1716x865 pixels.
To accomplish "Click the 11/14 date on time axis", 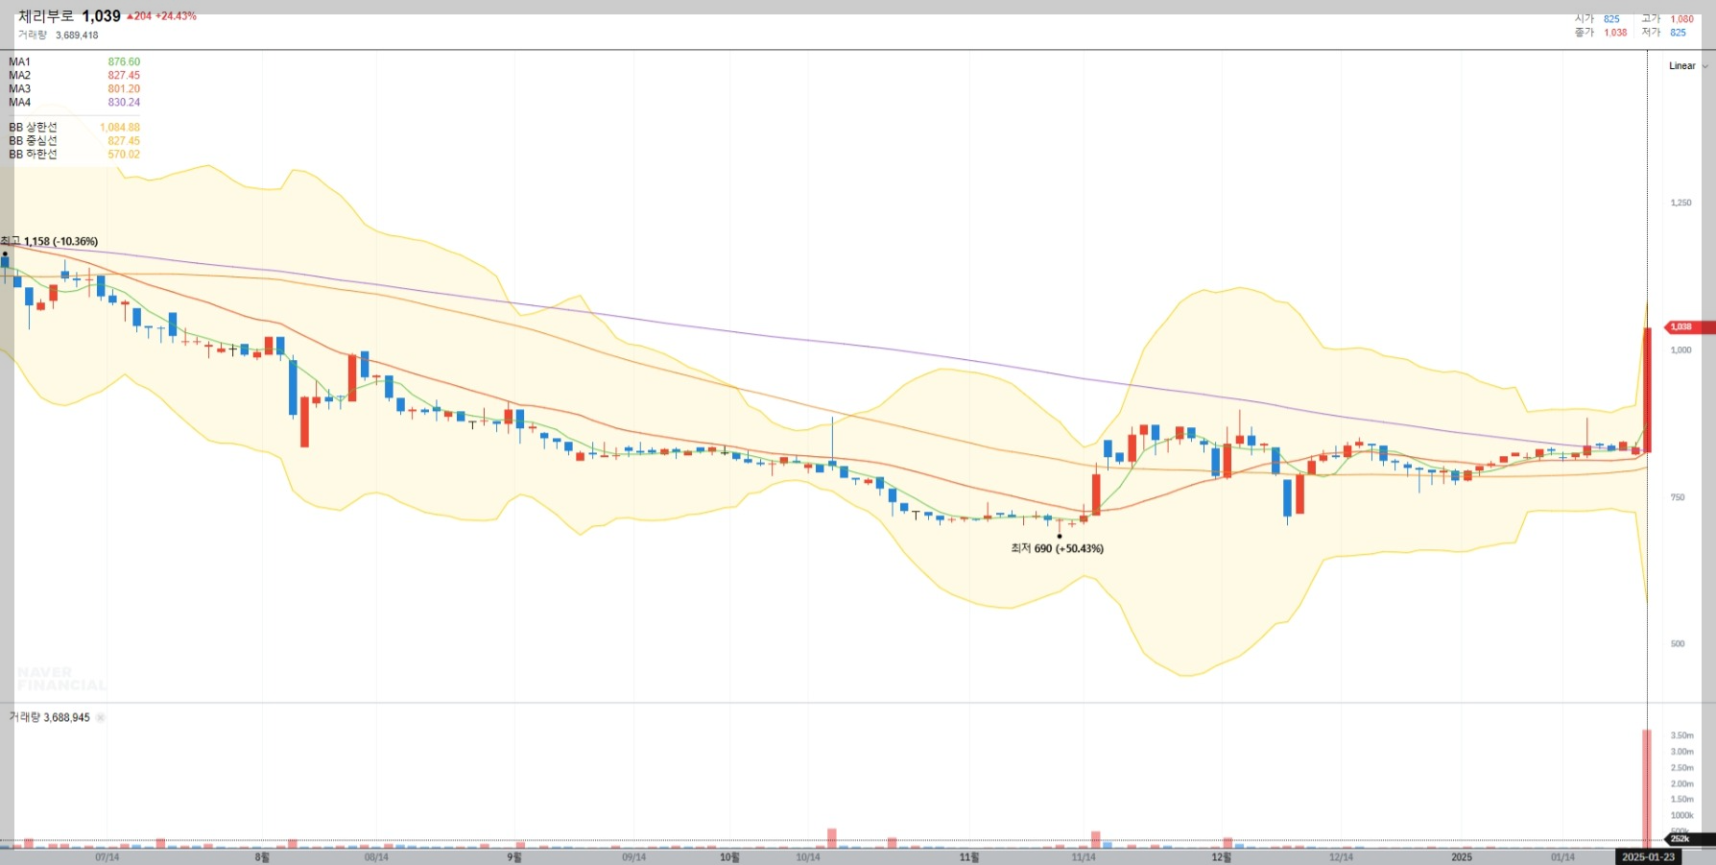I will pyautogui.click(x=1084, y=857).
